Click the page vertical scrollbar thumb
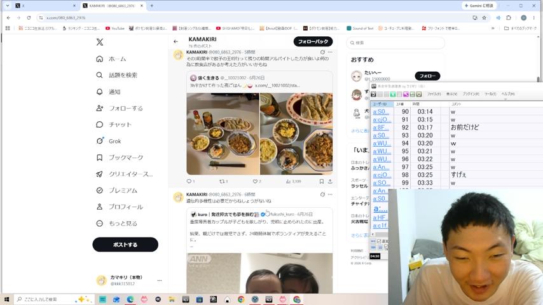Image resolution: width=543 pixels, height=305 pixels. pyautogui.click(x=538, y=79)
